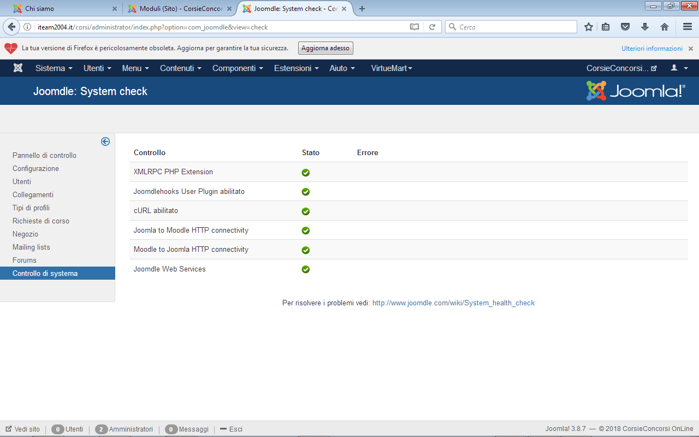Click the Cerca search field

(511, 27)
